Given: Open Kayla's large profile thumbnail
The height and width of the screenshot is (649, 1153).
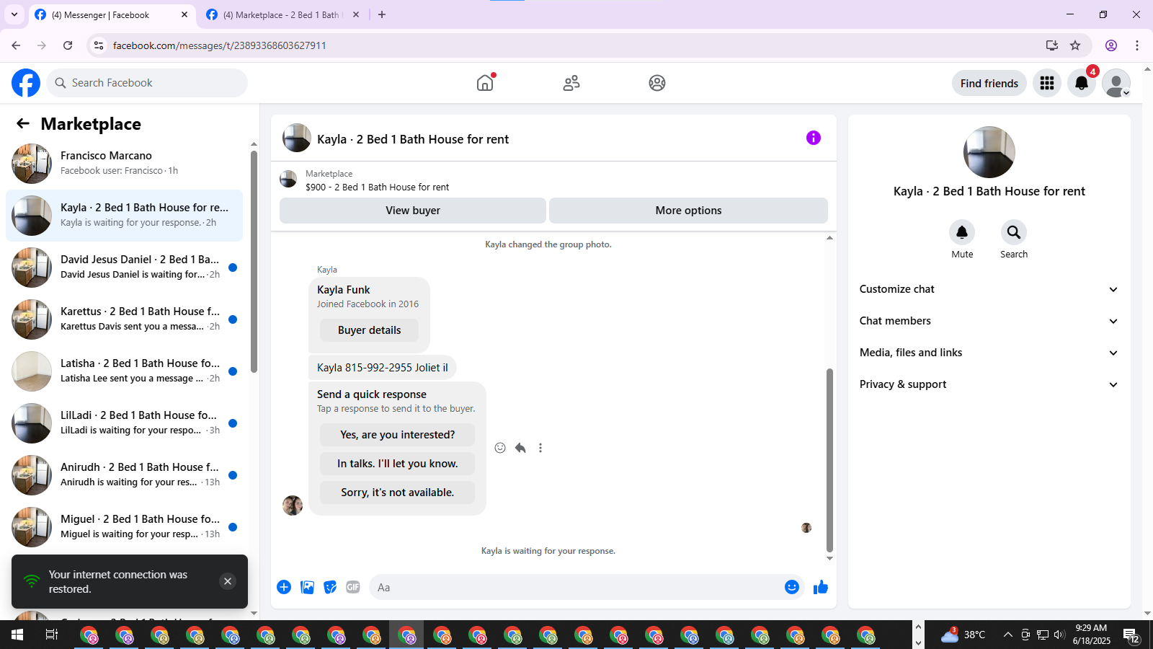Looking at the screenshot, I should (989, 152).
